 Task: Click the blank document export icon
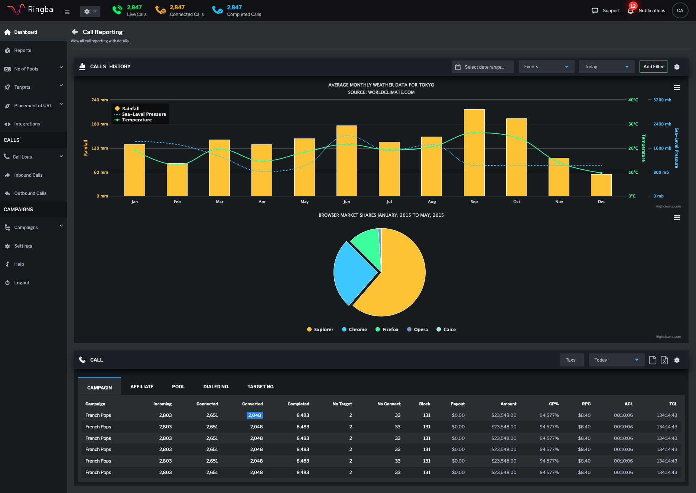tap(652, 360)
